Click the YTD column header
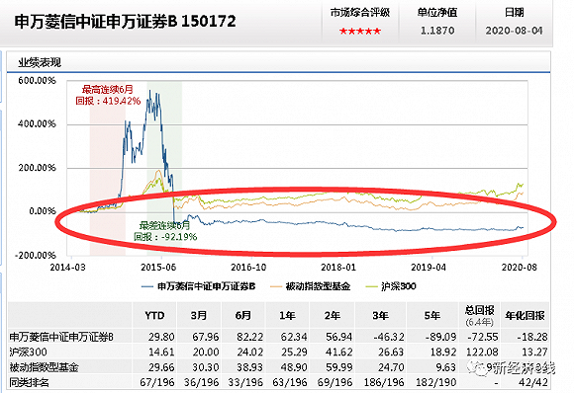The height and width of the screenshot is (393, 574). pos(154,315)
